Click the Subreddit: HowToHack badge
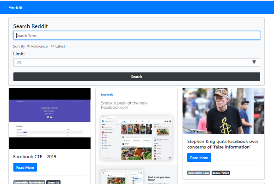The width and height of the screenshot is (274, 184). 29,182
